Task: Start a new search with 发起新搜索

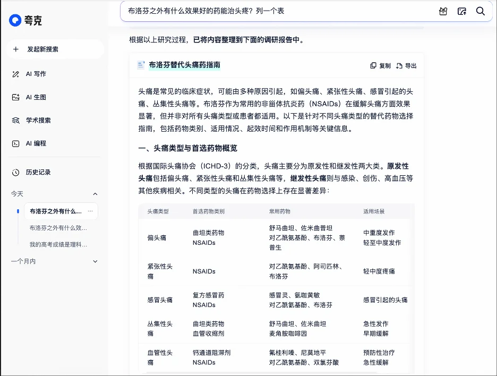Action: pyautogui.click(x=55, y=49)
